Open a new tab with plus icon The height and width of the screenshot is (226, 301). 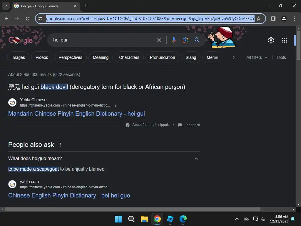(x=86, y=6)
